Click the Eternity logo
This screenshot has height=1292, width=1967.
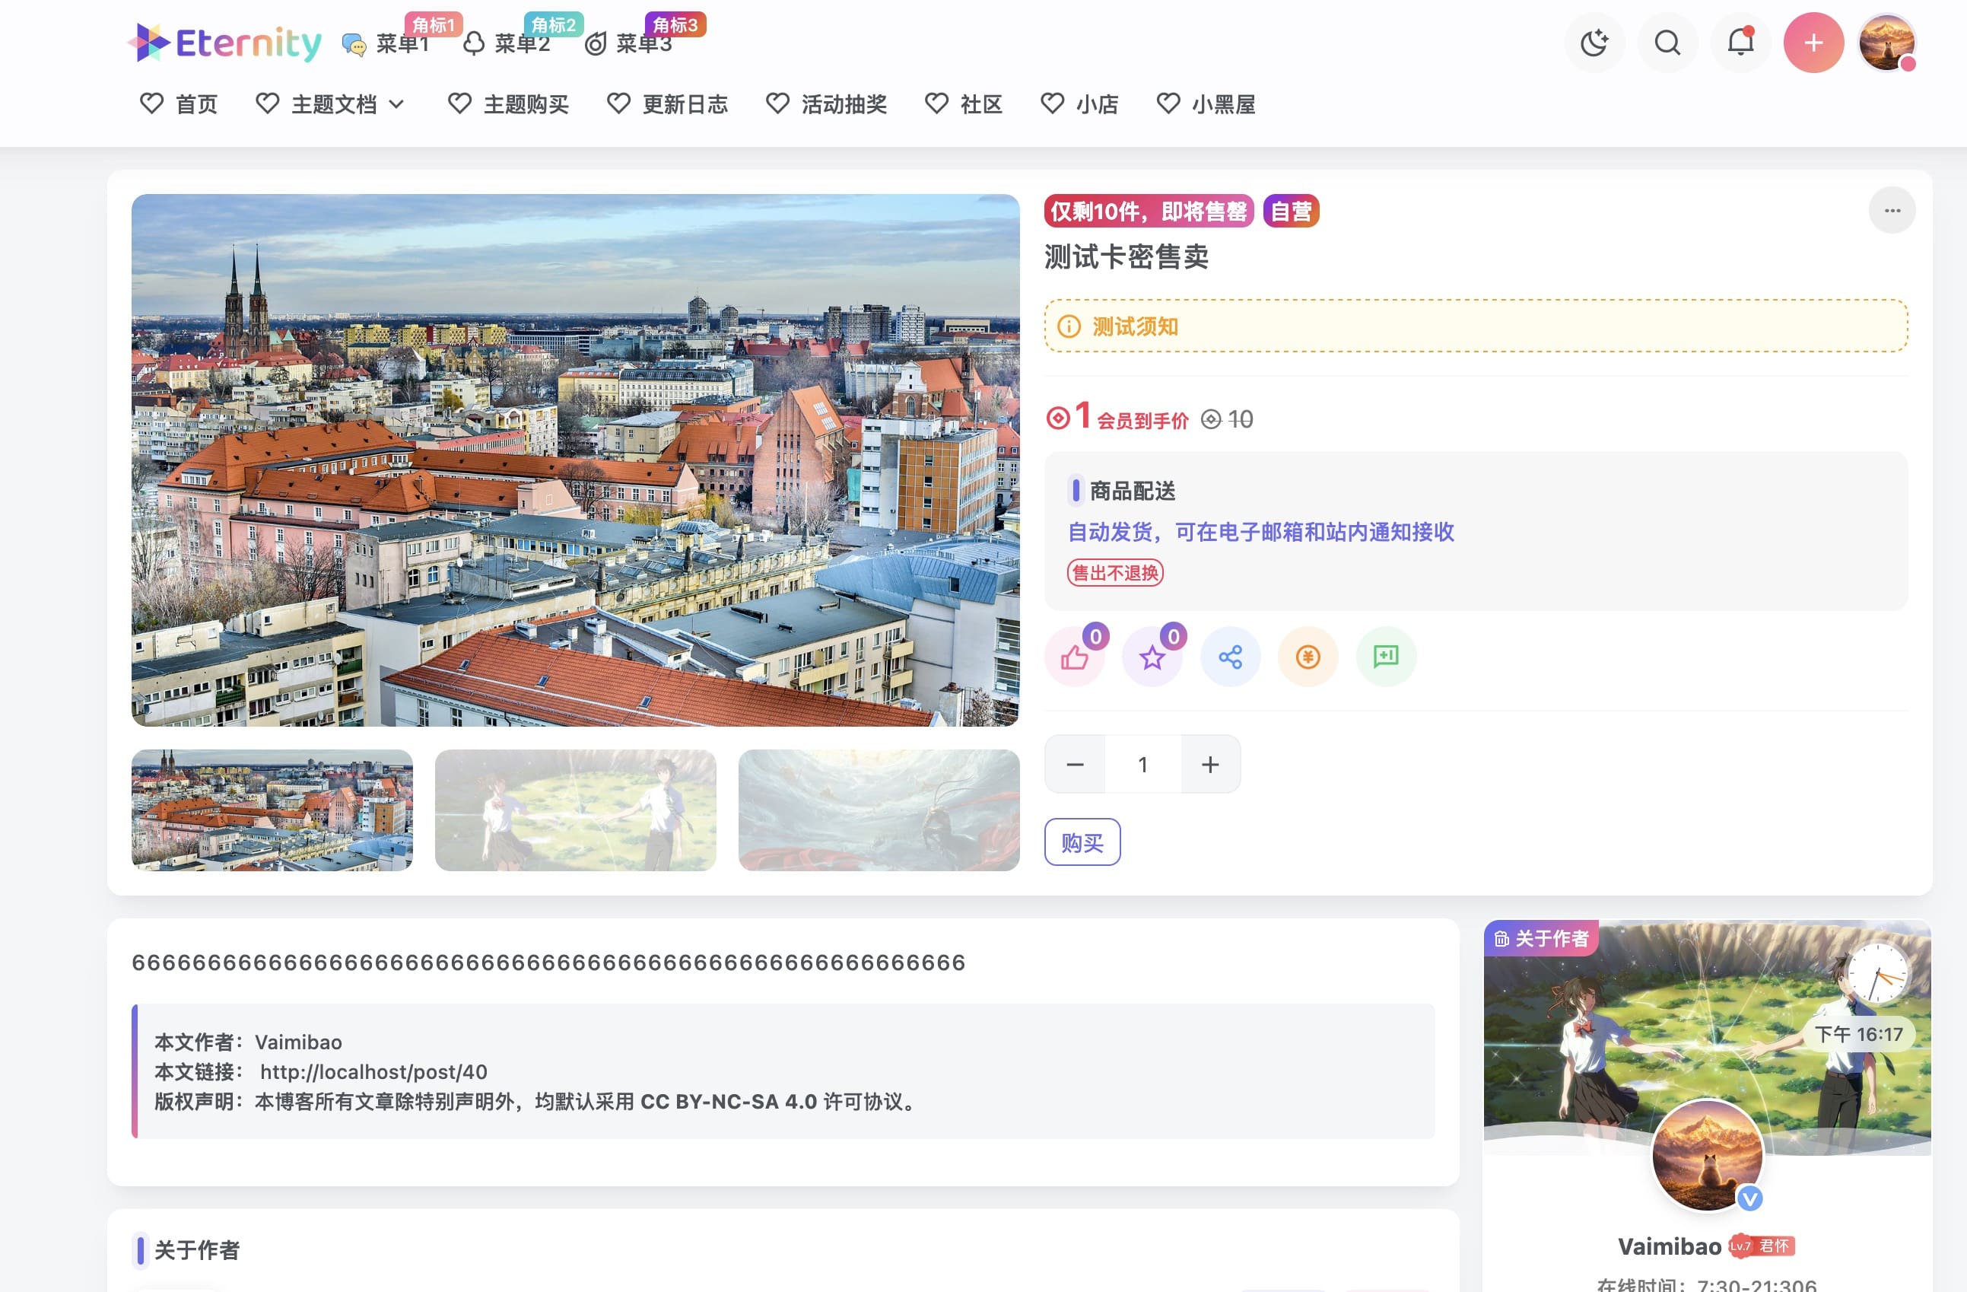point(225,43)
